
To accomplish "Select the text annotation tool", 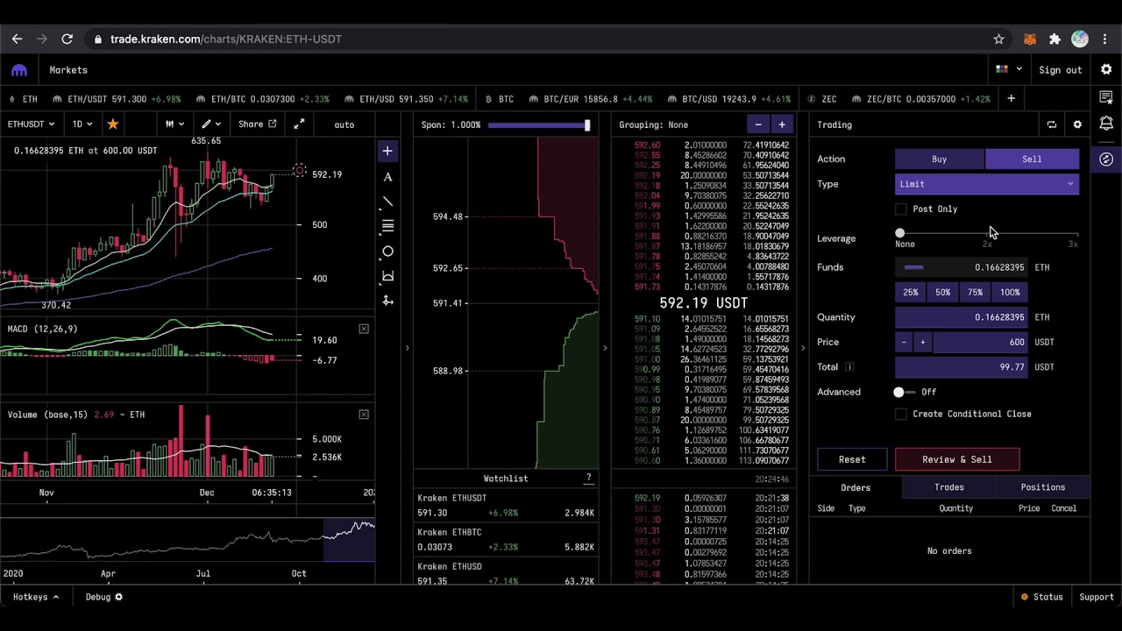I will pyautogui.click(x=387, y=177).
